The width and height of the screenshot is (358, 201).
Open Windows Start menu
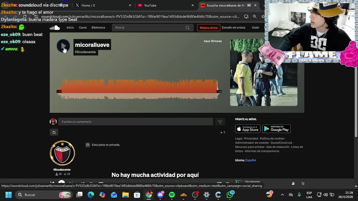8,195
